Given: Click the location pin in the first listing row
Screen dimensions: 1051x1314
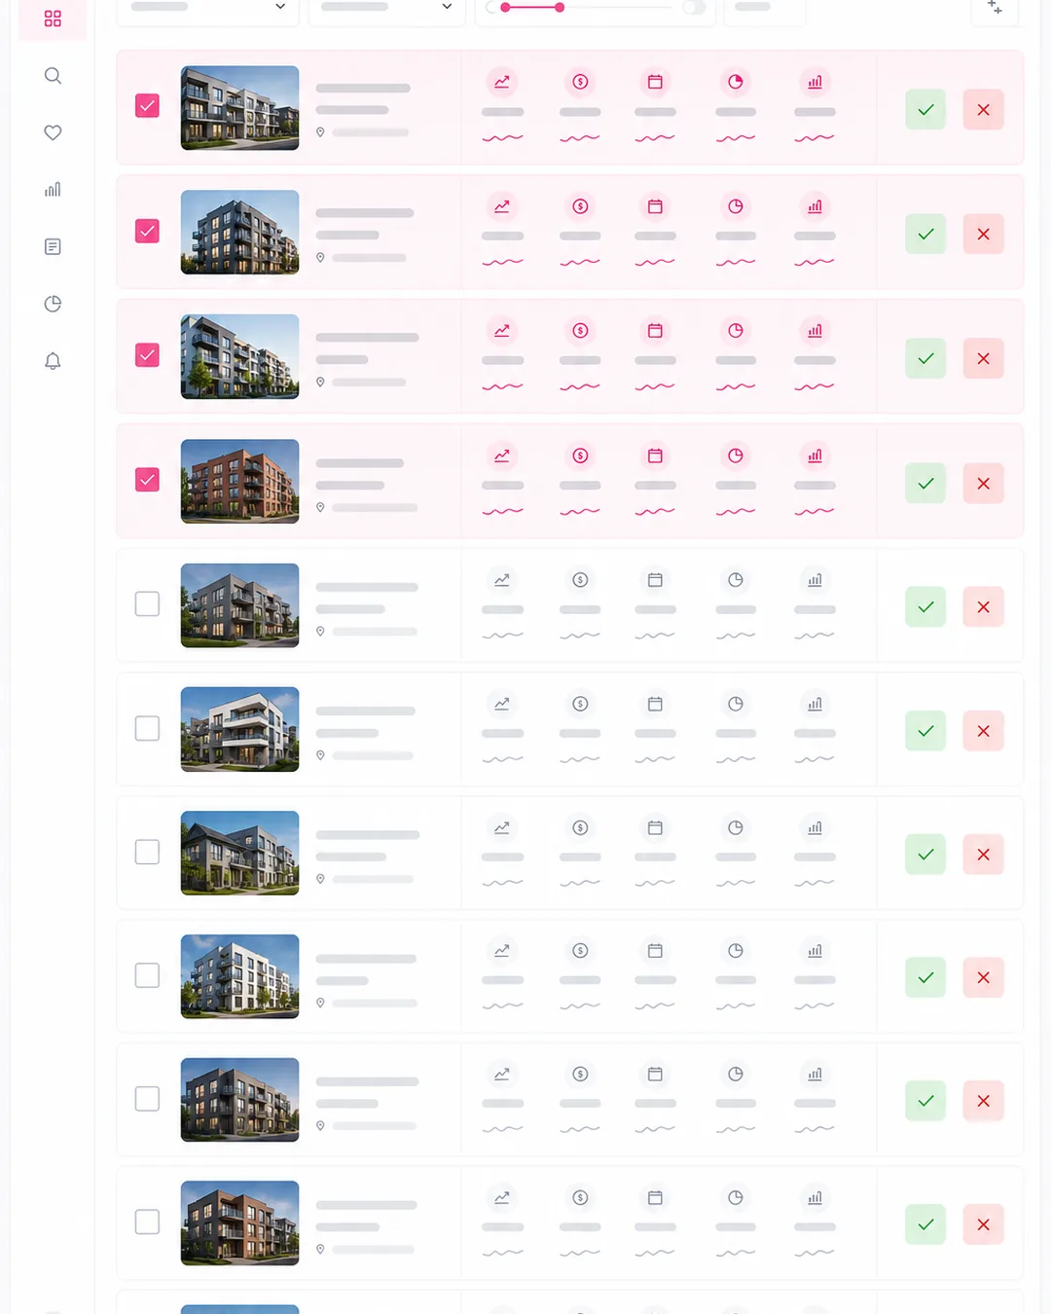Looking at the screenshot, I should pyautogui.click(x=320, y=132).
